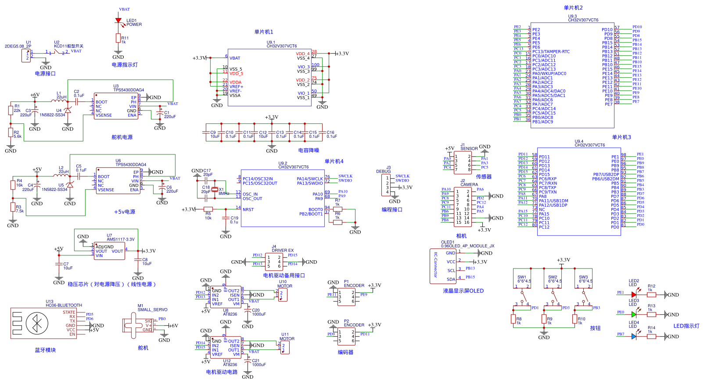Select the U4 1N5822-SS34 diode symbol

pyautogui.click(x=68, y=110)
